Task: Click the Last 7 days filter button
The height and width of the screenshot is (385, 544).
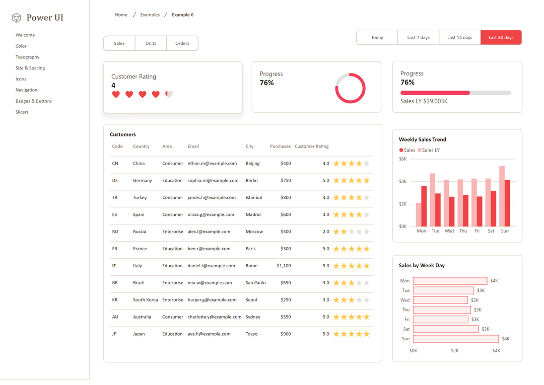Action: 418,37
